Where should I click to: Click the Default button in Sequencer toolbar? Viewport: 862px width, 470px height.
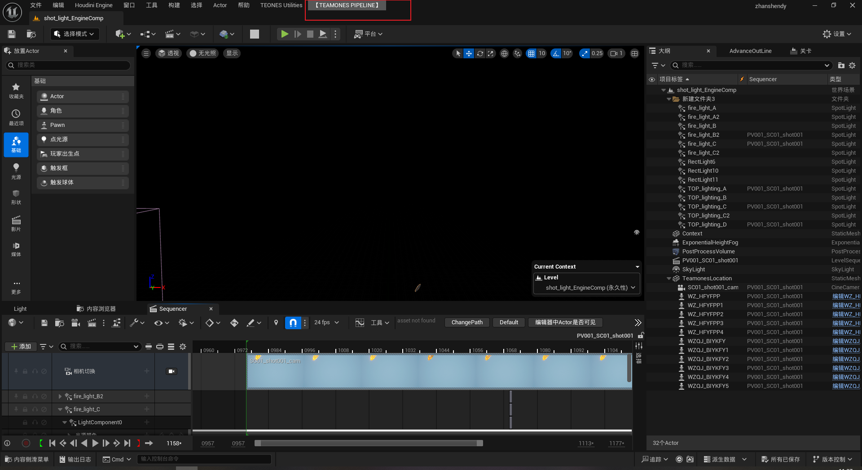pyautogui.click(x=509, y=322)
